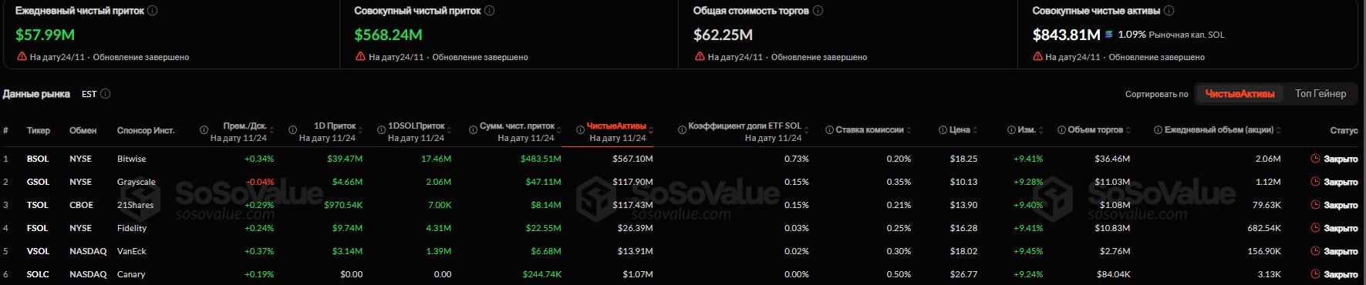Screen dimensions: 1366x285
Task: Click info icon for Коэффициент доли ETF SOL
Action: point(683,129)
